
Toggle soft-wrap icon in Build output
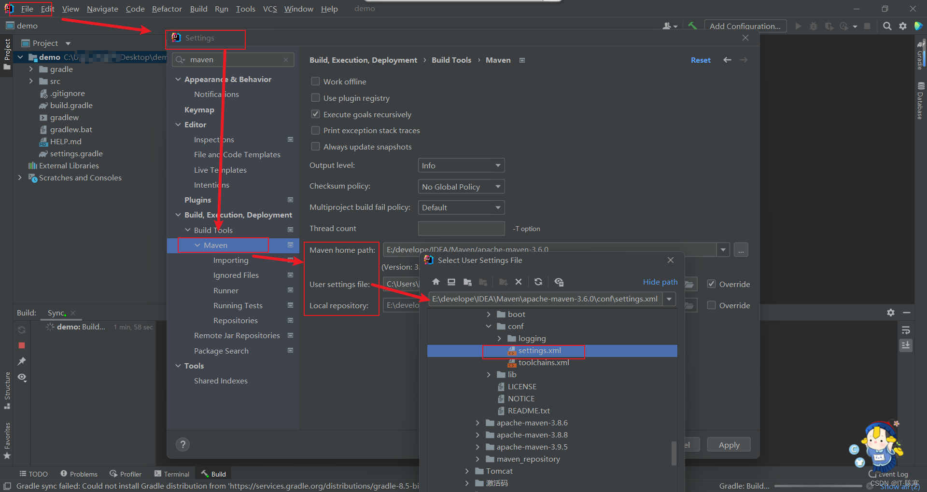(906, 330)
